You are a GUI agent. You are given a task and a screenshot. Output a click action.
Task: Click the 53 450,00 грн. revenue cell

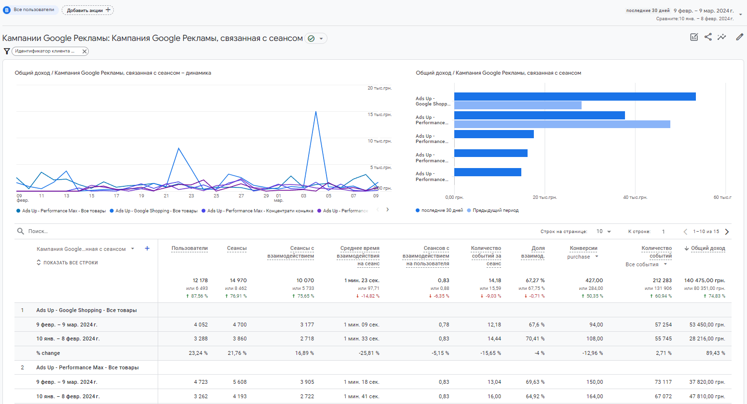(707, 325)
